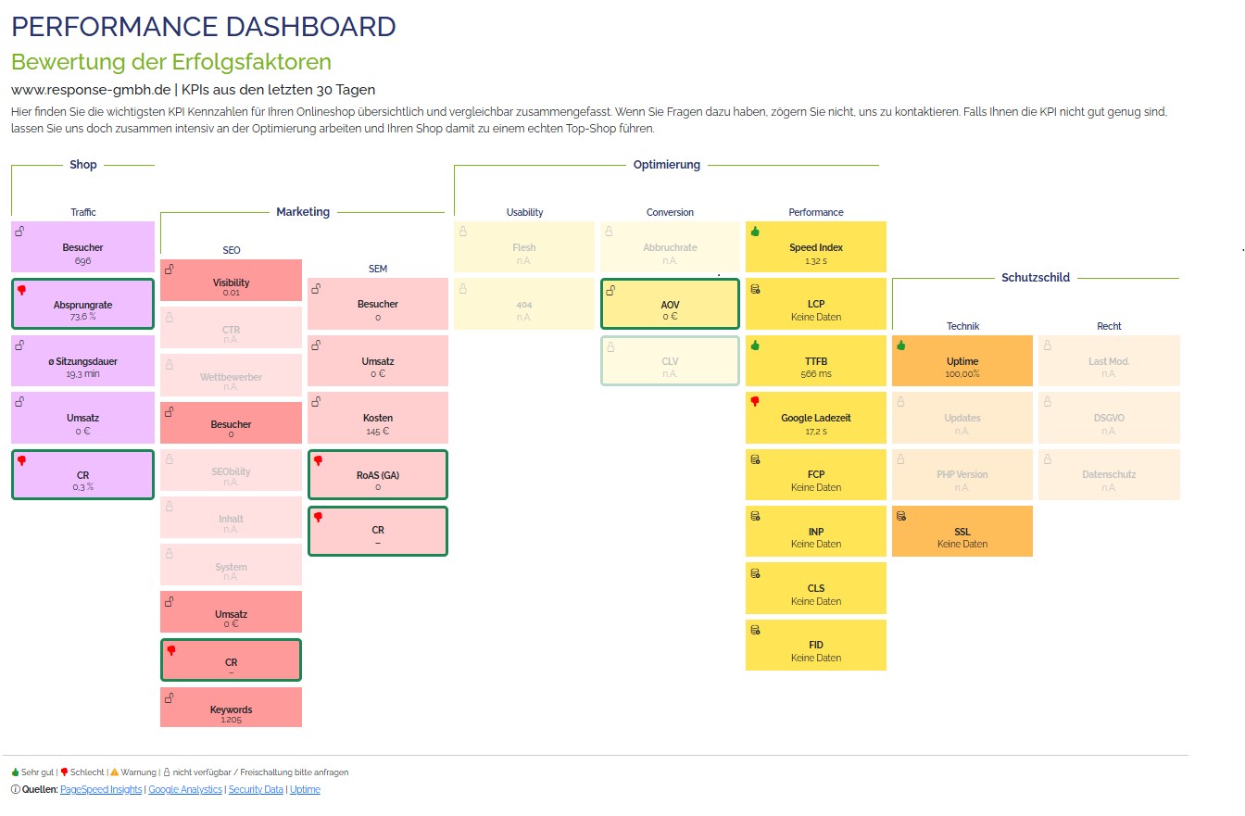Click the highlighted AOV tile under Conversion
The height and width of the screenshot is (816, 1245).
pyautogui.click(x=669, y=303)
